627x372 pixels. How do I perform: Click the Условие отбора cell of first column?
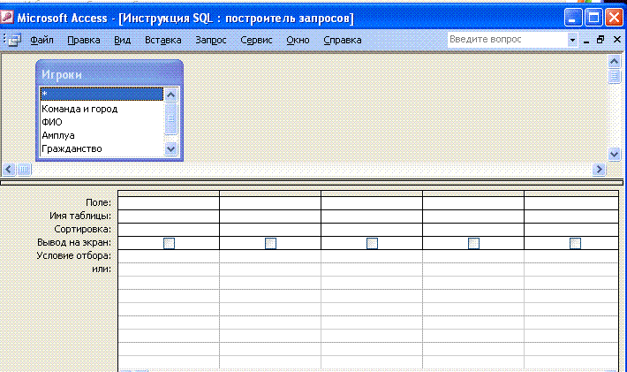(x=169, y=256)
